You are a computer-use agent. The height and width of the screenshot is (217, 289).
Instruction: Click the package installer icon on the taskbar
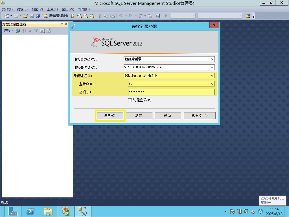click(65, 211)
